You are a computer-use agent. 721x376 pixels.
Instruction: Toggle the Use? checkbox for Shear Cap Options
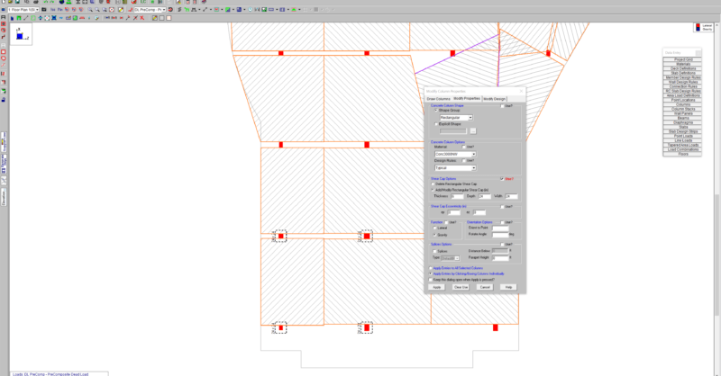502,179
